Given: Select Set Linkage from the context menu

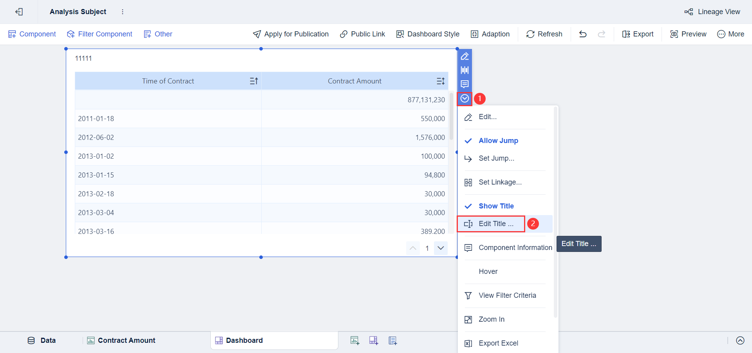Looking at the screenshot, I should pos(500,182).
